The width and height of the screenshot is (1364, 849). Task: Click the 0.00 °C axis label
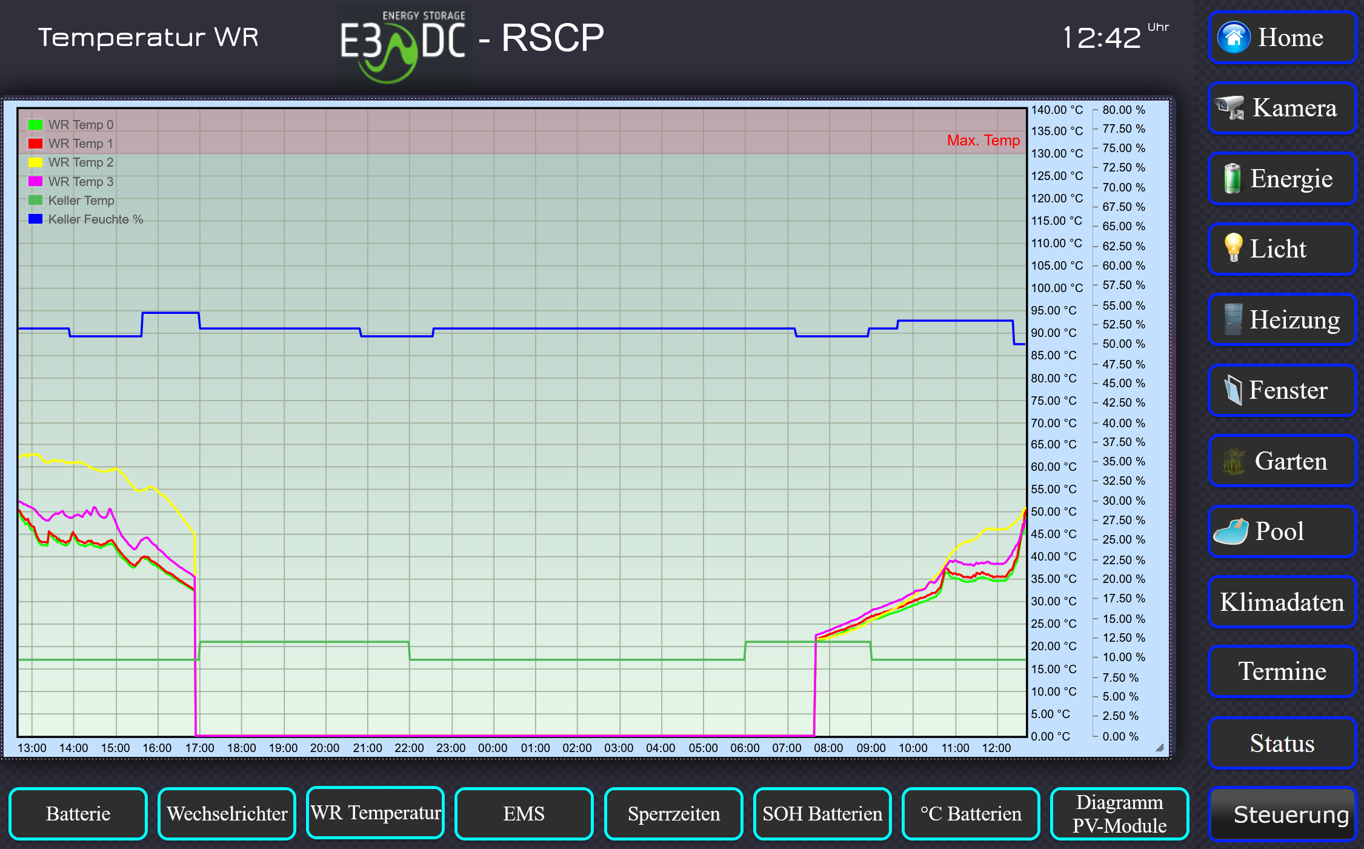coord(1051,736)
